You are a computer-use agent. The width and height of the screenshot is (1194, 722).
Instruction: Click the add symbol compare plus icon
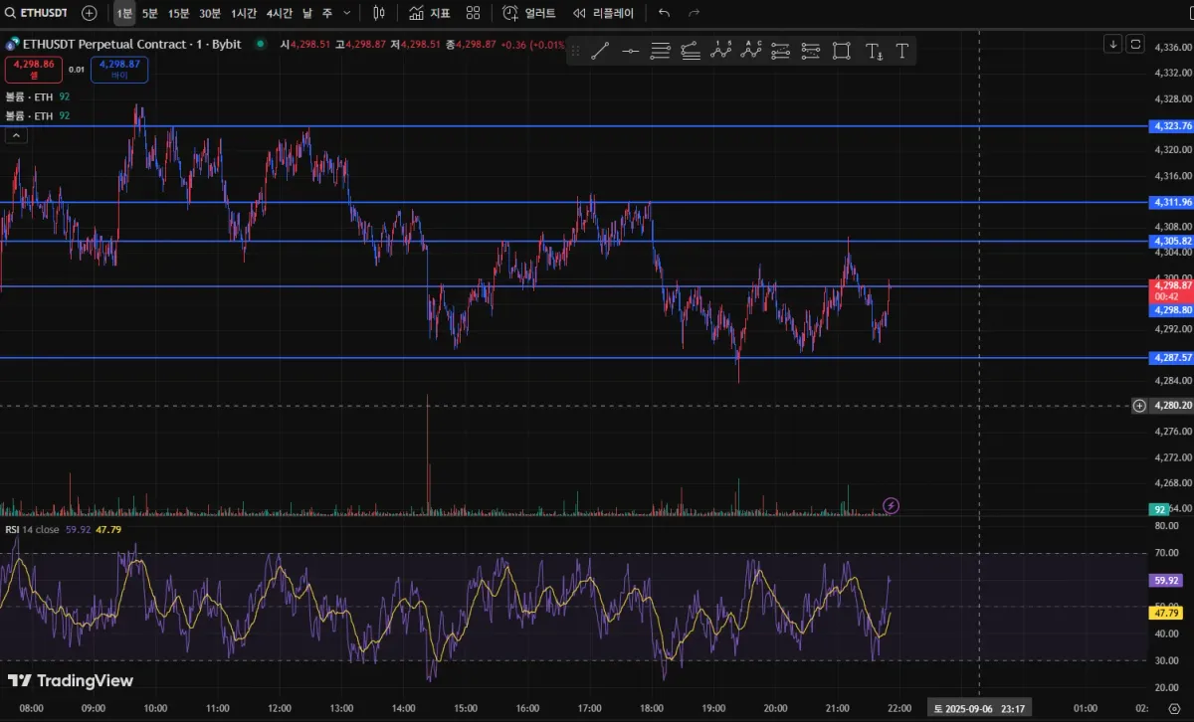[90, 13]
